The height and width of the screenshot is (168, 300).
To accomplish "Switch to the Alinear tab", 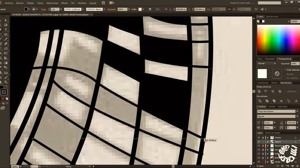I will tap(274, 83).
